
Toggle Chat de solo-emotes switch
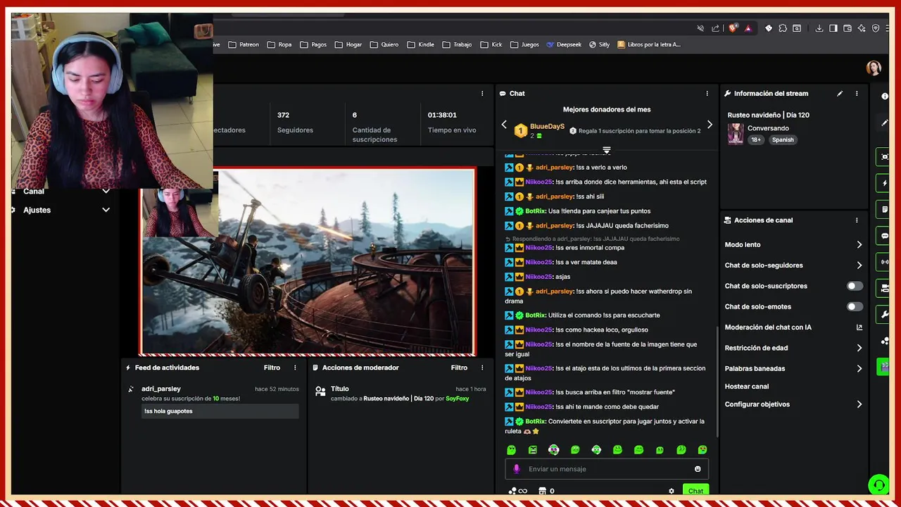click(854, 307)
